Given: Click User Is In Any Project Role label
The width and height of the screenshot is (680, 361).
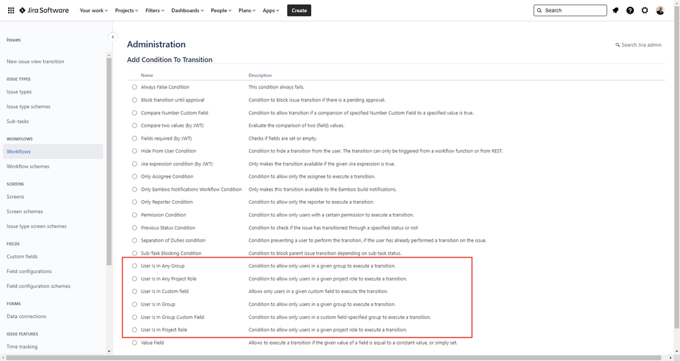Looking at the screenshot, I should click(x=169, y=279).
